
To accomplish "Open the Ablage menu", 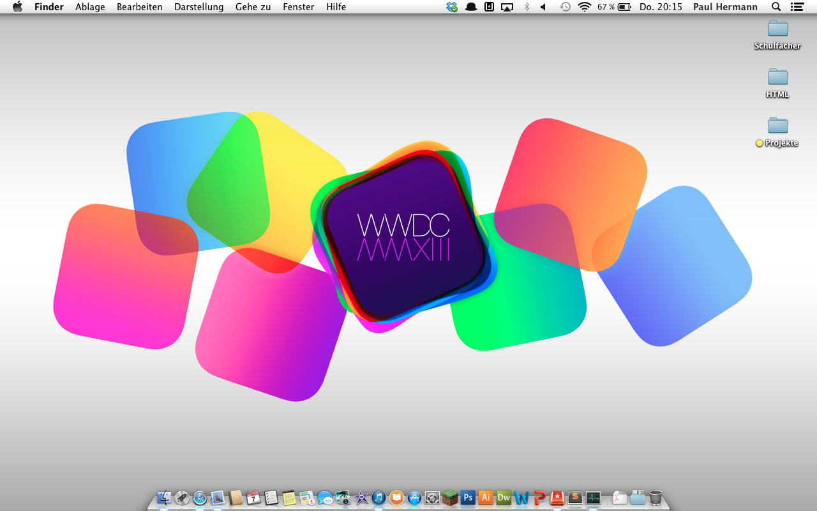I will 90,7.
